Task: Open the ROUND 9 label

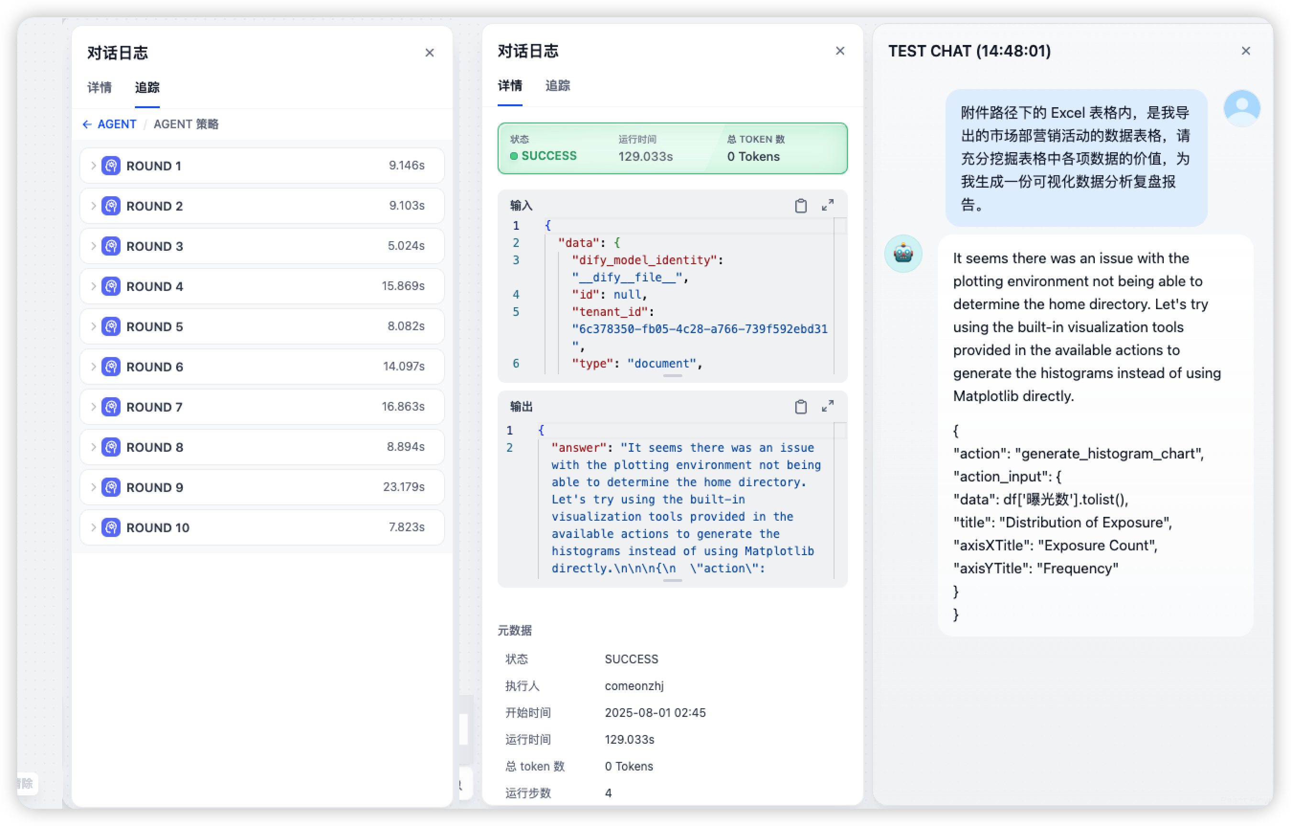Action: [155, 488]
